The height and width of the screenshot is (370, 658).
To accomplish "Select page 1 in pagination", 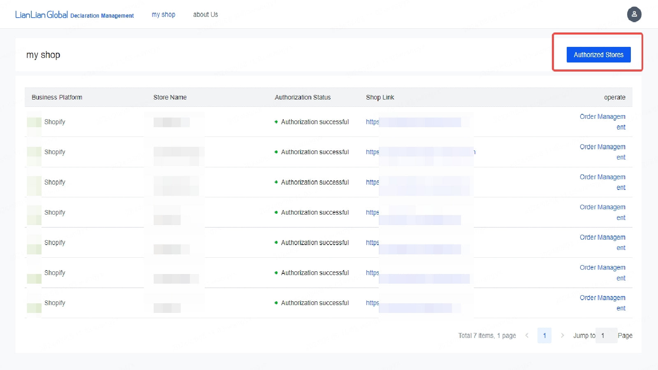I will pos(544,335).
